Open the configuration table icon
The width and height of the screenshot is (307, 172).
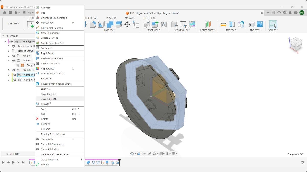(183, 24)
